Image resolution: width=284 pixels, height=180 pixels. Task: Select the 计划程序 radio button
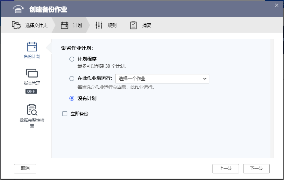(x=72, y=59)
